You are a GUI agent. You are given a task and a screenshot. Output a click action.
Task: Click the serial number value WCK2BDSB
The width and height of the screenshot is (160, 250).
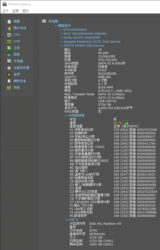[x=107, y=74]
